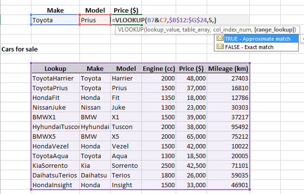304x194 pixels.
Task: Select the Lookup column header
Action: coord(55,68)
